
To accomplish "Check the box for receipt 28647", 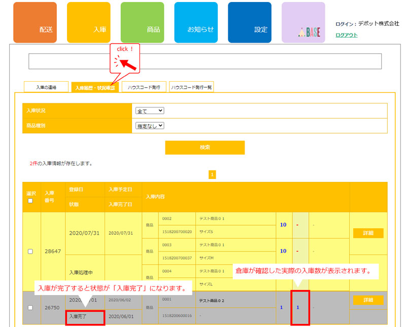I will point(30,251).
